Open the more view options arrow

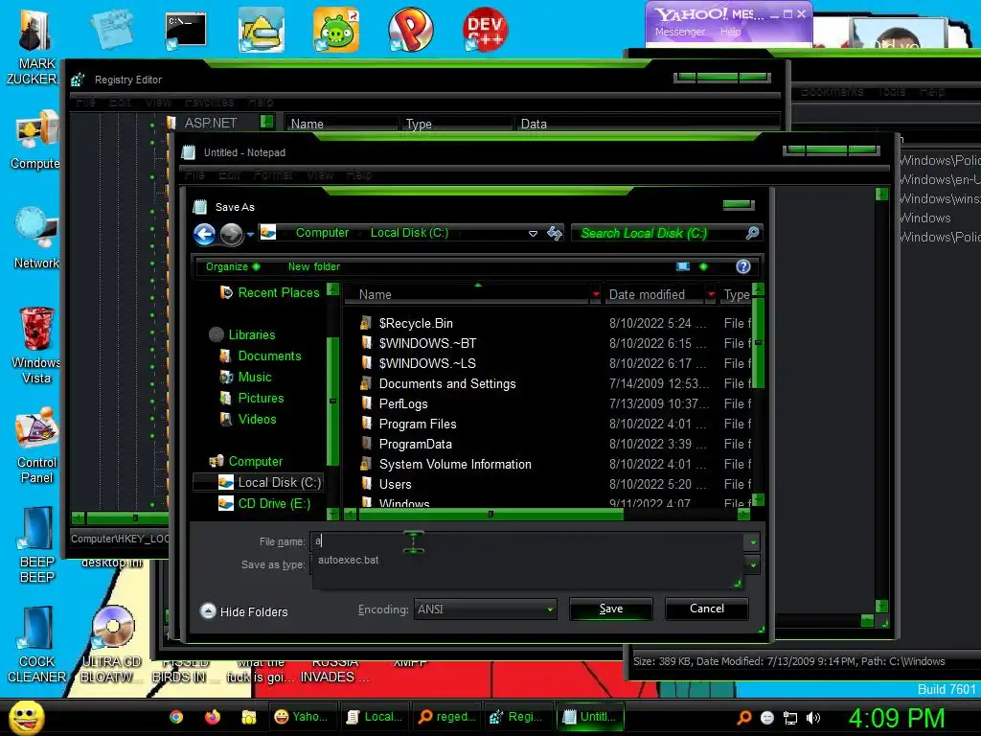coord(703,266)
